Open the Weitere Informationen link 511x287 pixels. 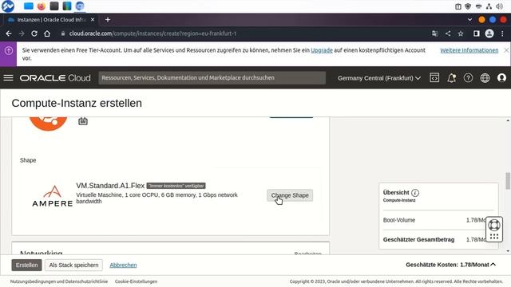pos(469,50)
